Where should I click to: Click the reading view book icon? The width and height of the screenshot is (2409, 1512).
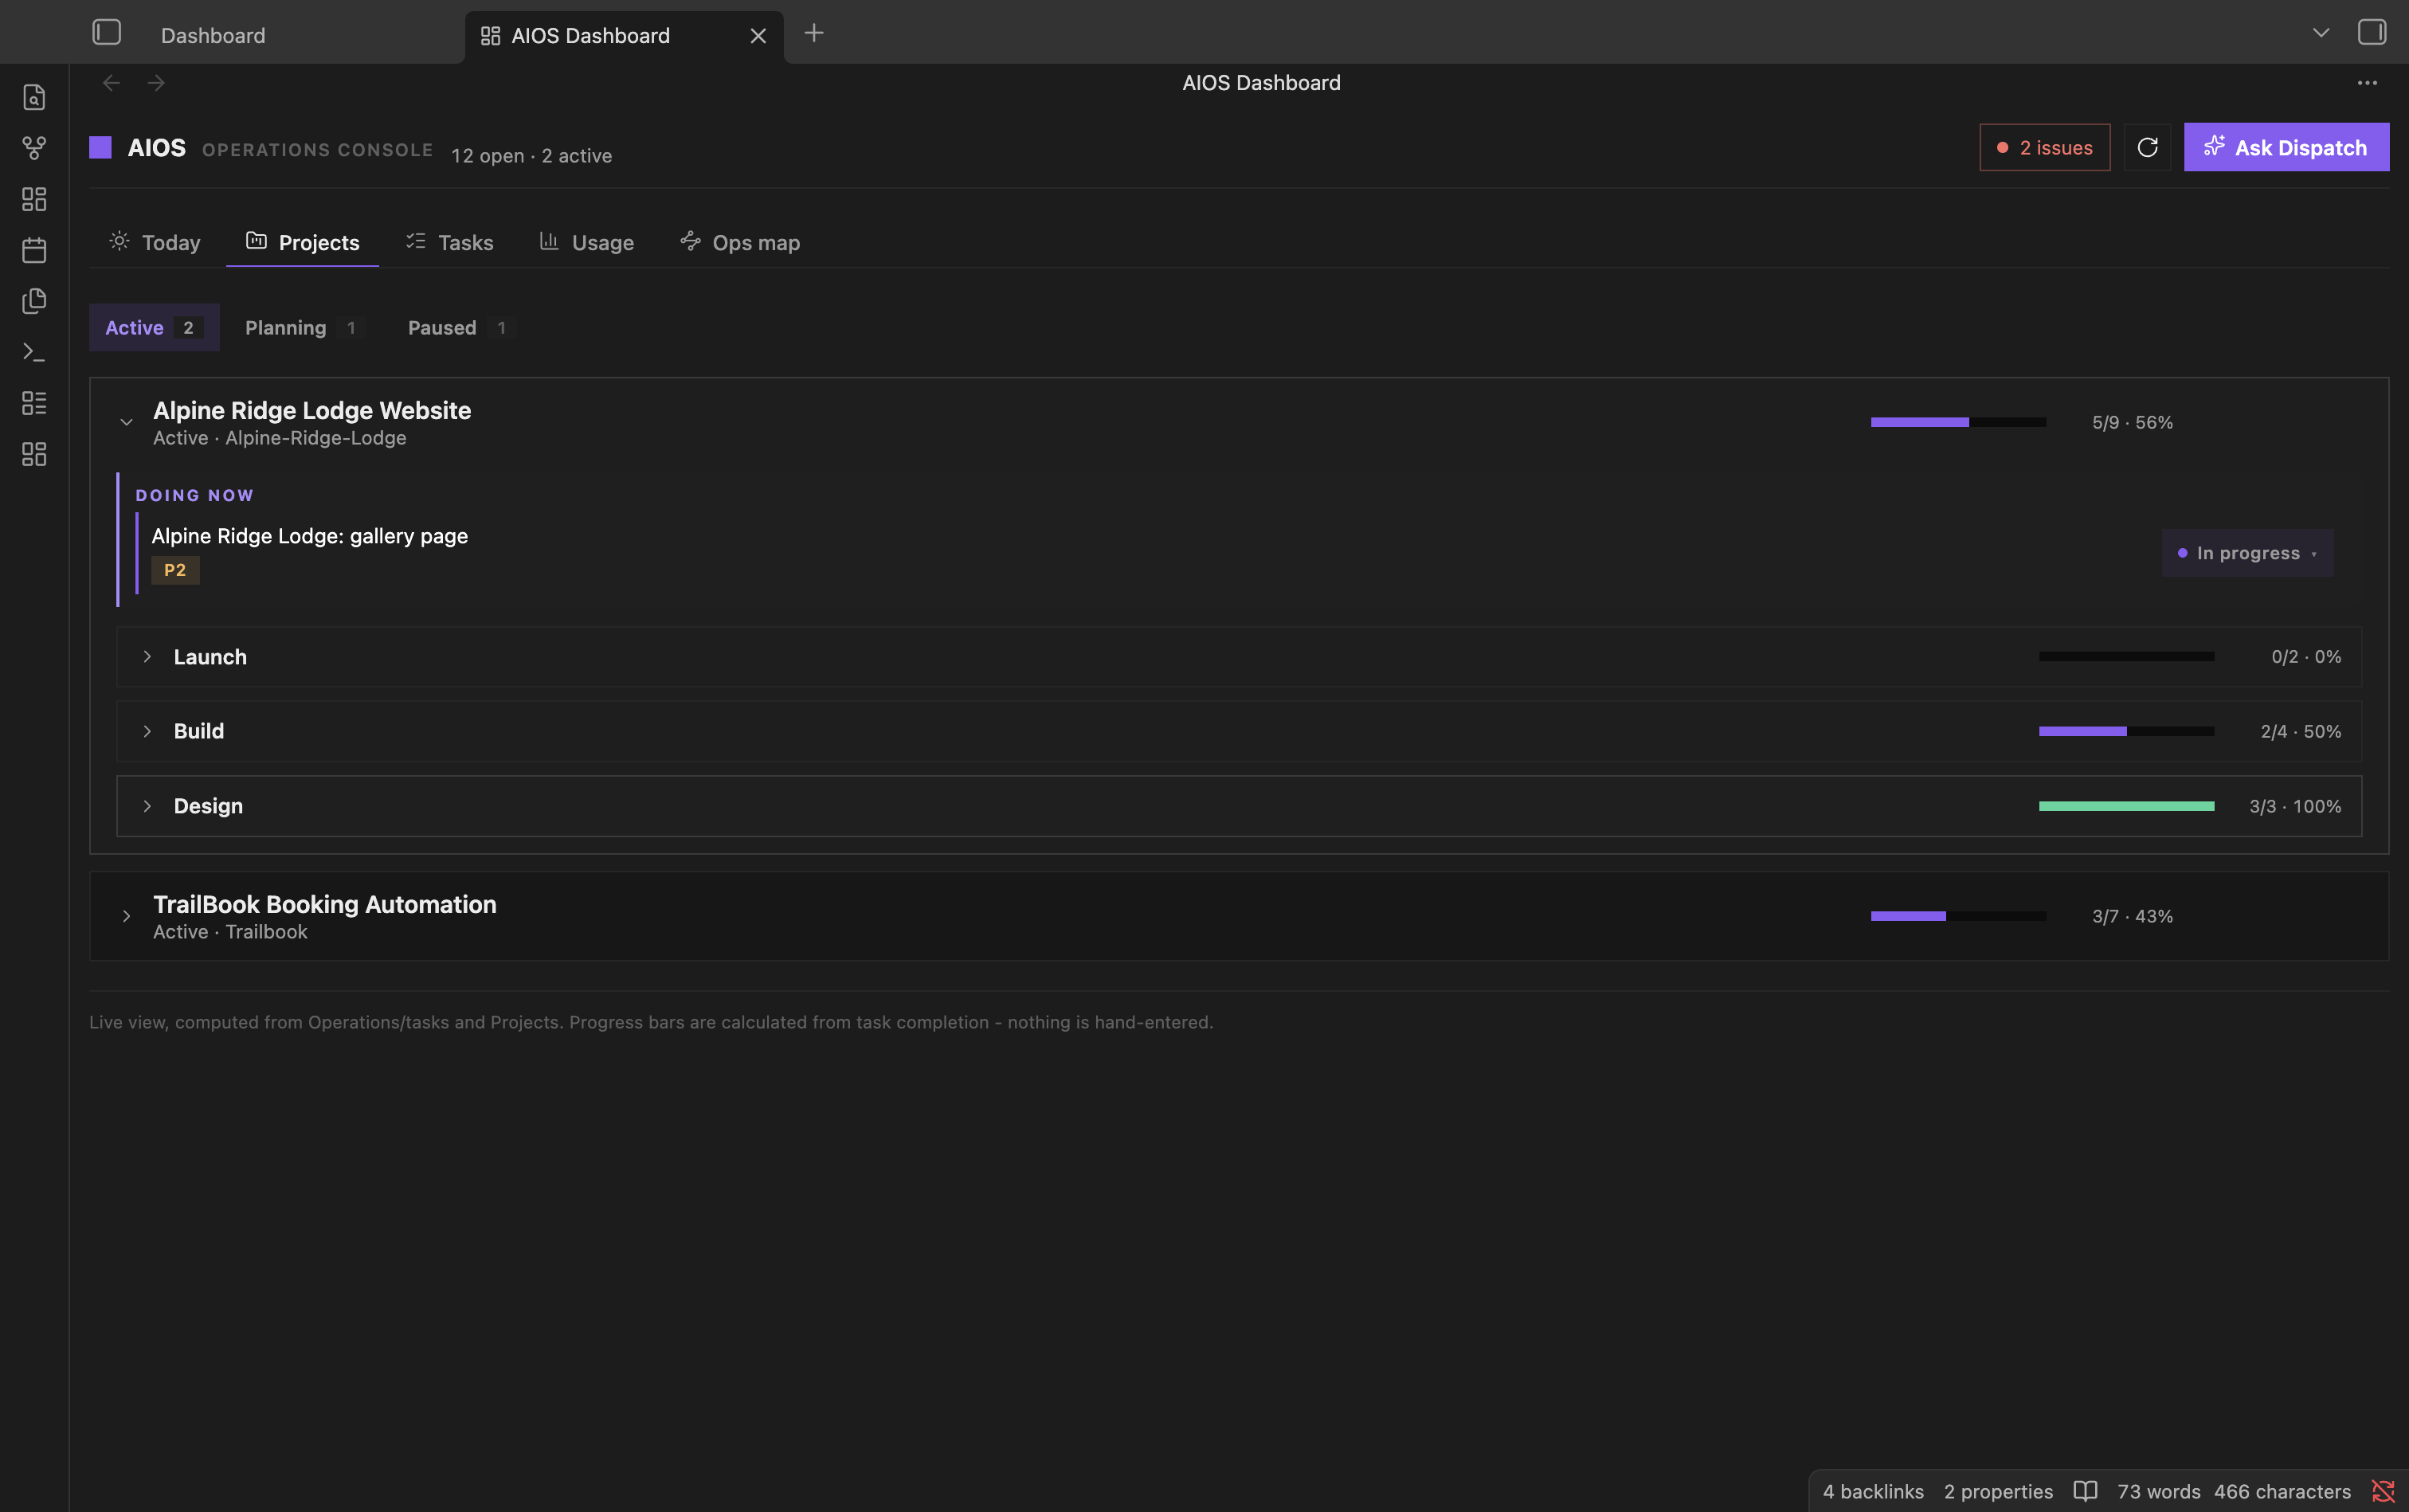2085,1491
